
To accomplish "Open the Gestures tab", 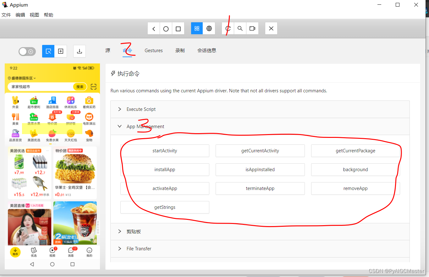I will tap(154, 50).
